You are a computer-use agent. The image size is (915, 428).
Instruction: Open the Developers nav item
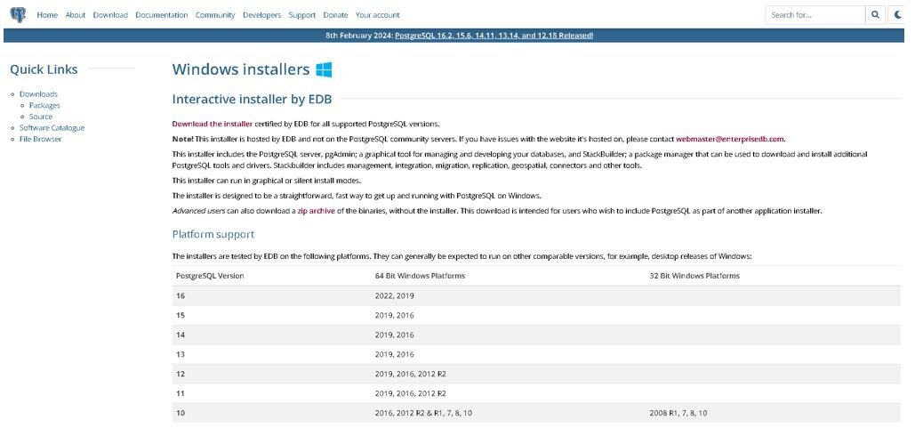point(262,15)
